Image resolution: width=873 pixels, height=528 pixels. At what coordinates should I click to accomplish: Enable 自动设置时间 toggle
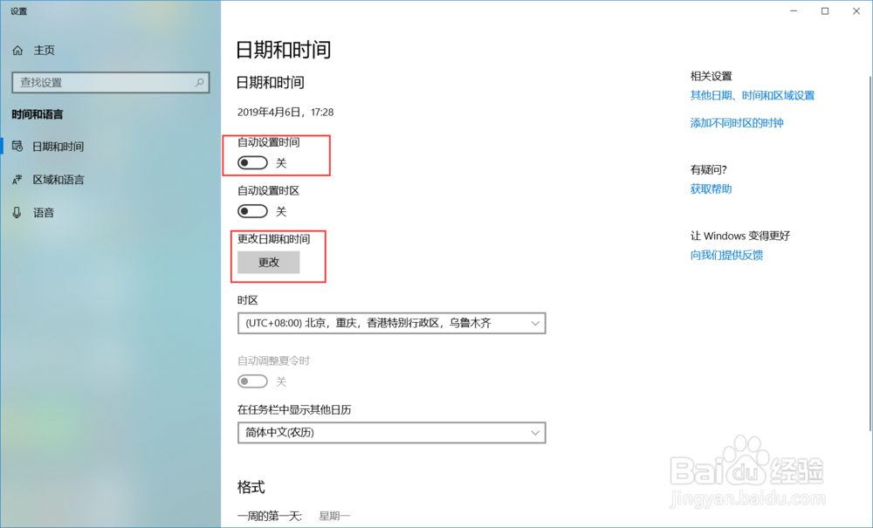[252, 162]
